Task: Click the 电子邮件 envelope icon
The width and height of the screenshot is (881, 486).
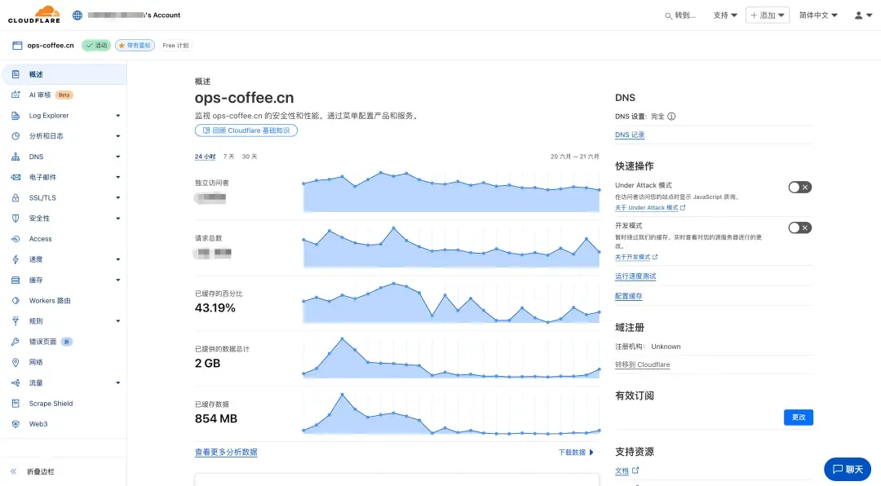Action: click(x=15, y=177)
